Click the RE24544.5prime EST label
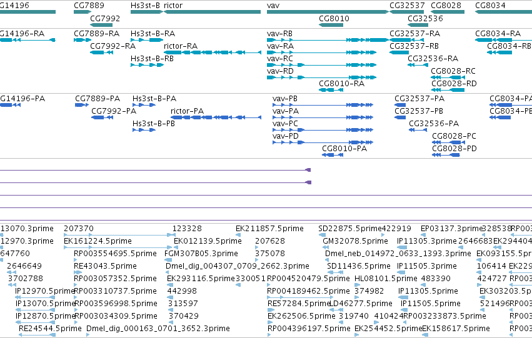 50,329
